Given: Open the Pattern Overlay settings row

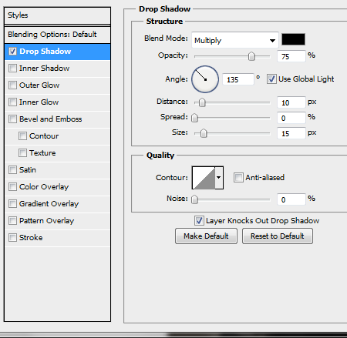Looking at the screenshot, I should coord(58,221).
